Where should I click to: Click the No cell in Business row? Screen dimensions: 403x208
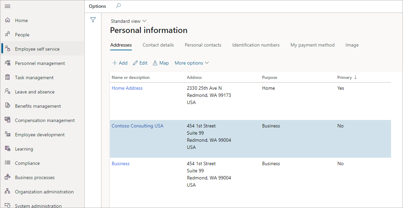(340, 163)
